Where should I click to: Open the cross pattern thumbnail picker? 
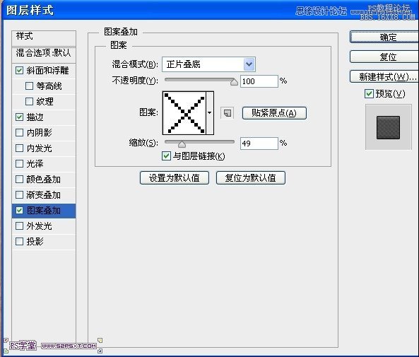point(184,113)
